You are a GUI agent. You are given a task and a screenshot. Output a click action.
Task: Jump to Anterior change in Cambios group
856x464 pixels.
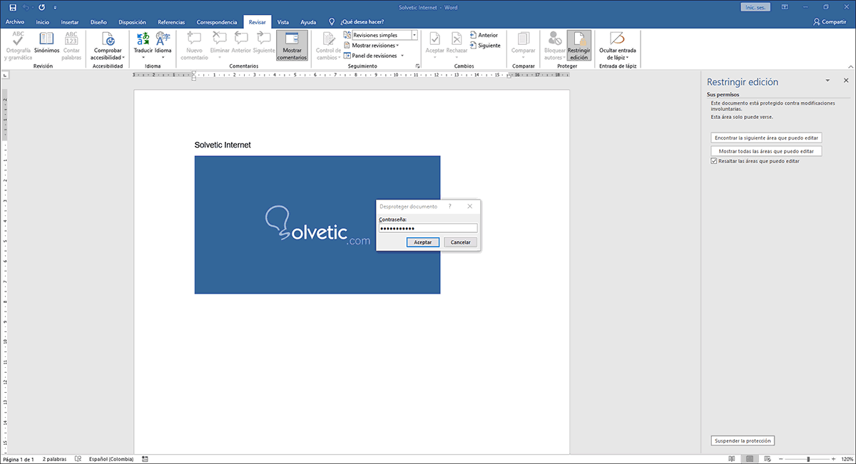(x=484, y=35)
